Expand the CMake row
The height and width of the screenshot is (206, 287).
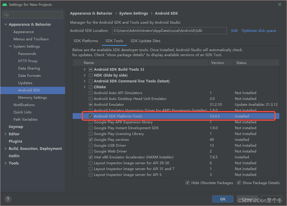85,87
